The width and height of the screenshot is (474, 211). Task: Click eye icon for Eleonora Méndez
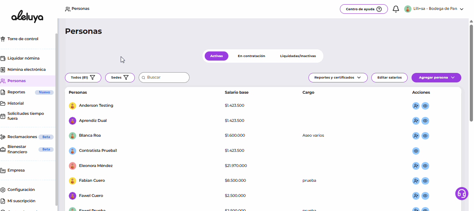(x=425, y=166)
